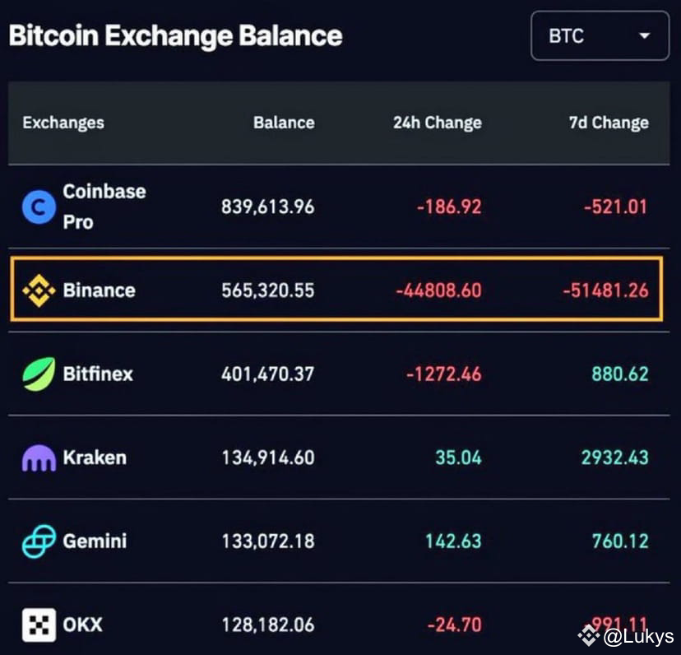
Task: Click the green Bitfinex leaf icon
Action: click(x=39, y=374)
